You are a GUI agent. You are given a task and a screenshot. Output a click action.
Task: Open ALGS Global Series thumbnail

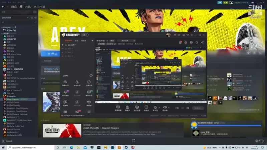(62, 131)
